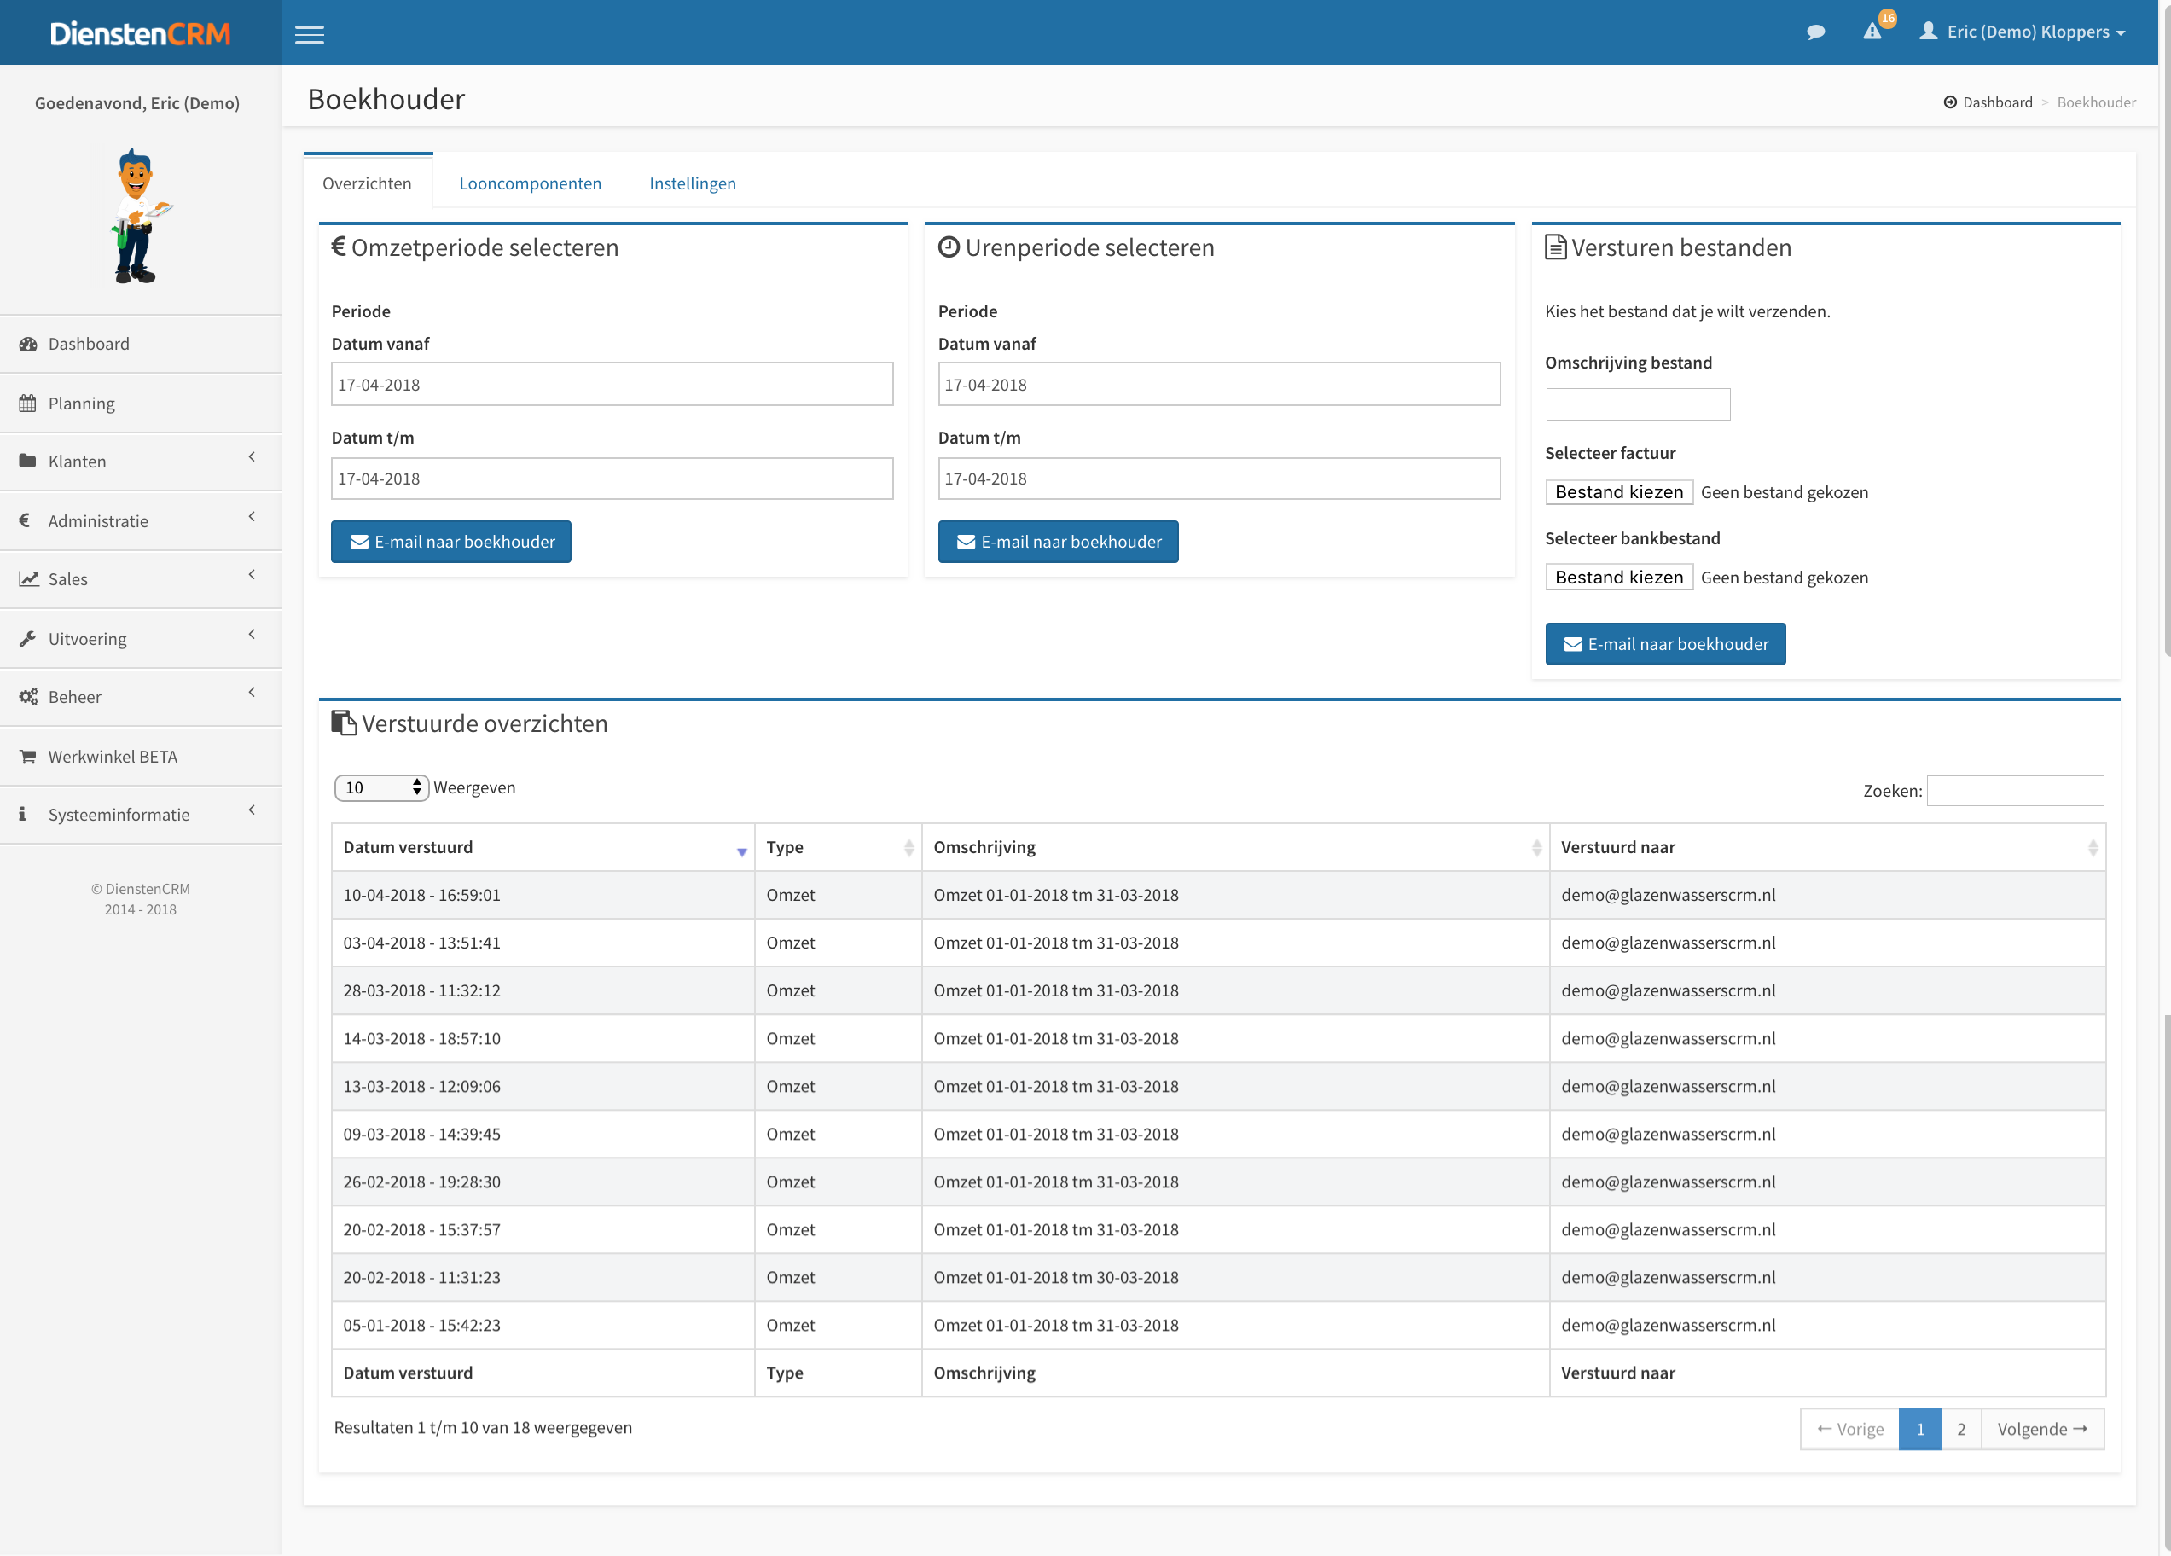The height and width of the screenshot is (1556, 2171).
Task: Click the Dashboard speedometer icon in sidebar
Action: 28,344
